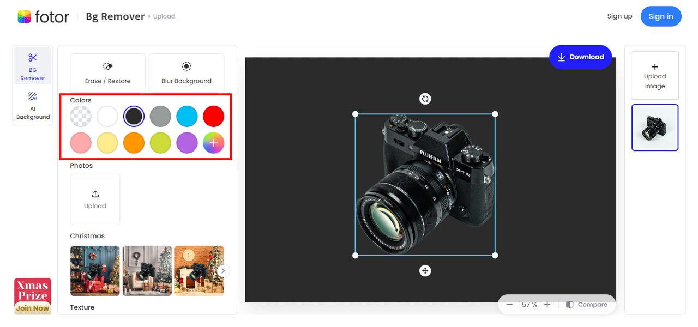Zoom in with the plus button
Viewport: 698px width, 327px height.
coord(547,305)
